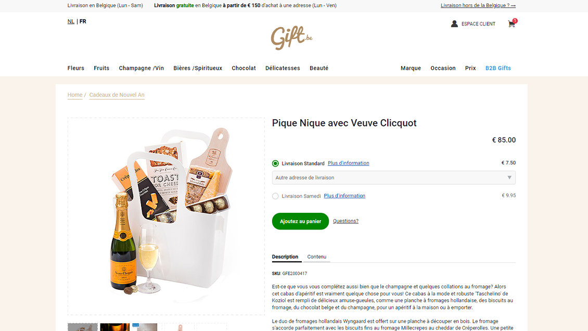Select the Livraison Samedi radio button

[275, 196]
